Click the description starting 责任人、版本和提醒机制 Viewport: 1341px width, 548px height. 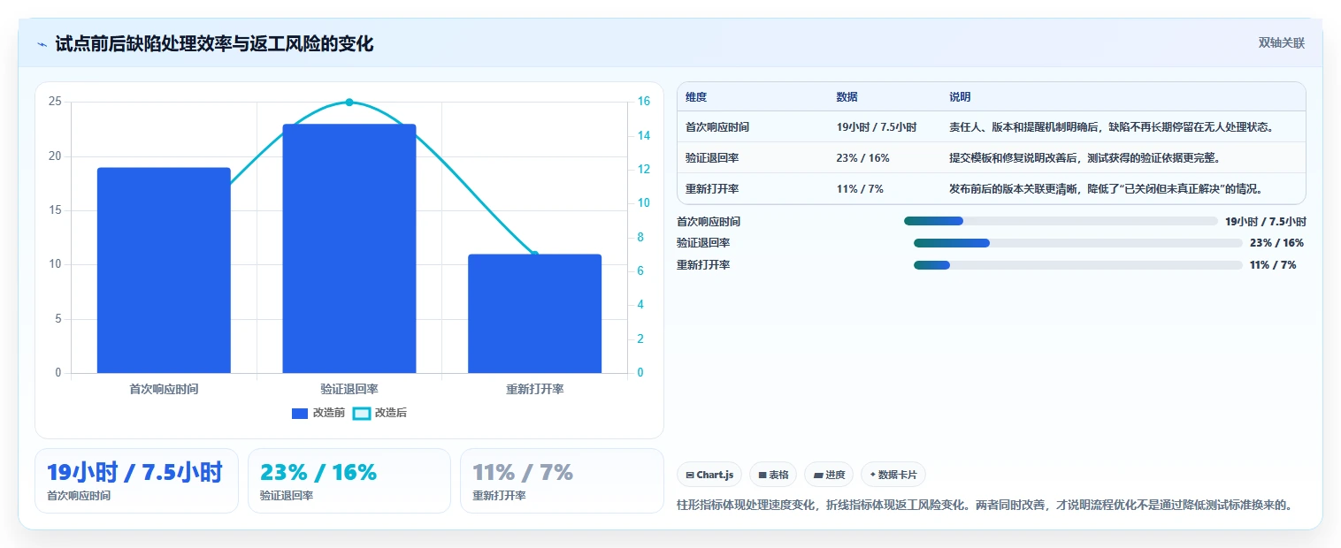[x=1111, y=127]
